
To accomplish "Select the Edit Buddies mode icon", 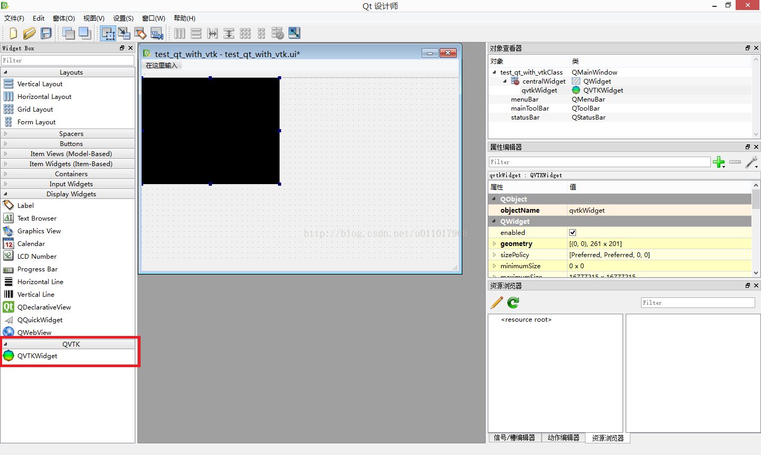I will tap(140, 33).
